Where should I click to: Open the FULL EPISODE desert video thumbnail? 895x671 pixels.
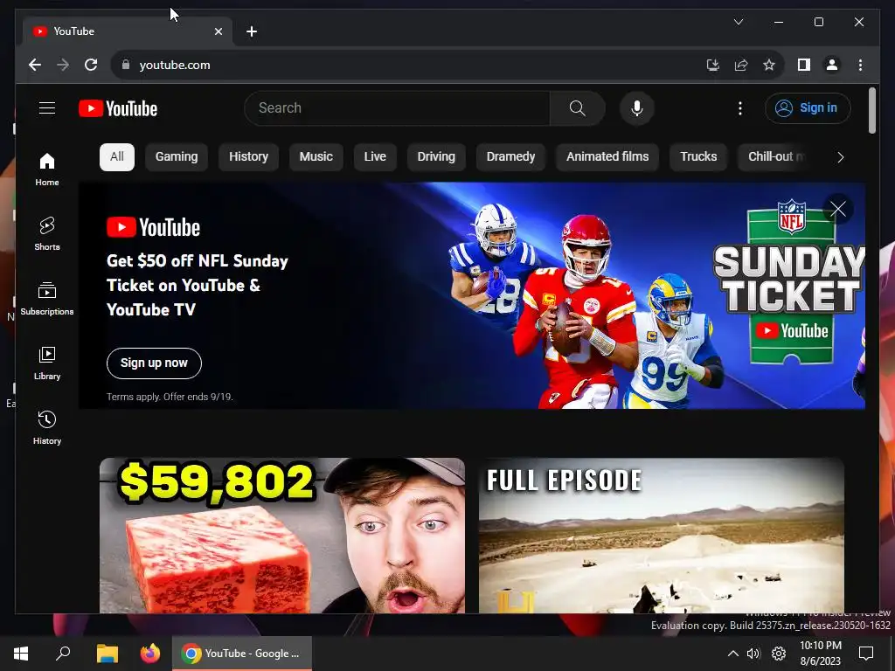pyautogui.click(x=661, y=536)
